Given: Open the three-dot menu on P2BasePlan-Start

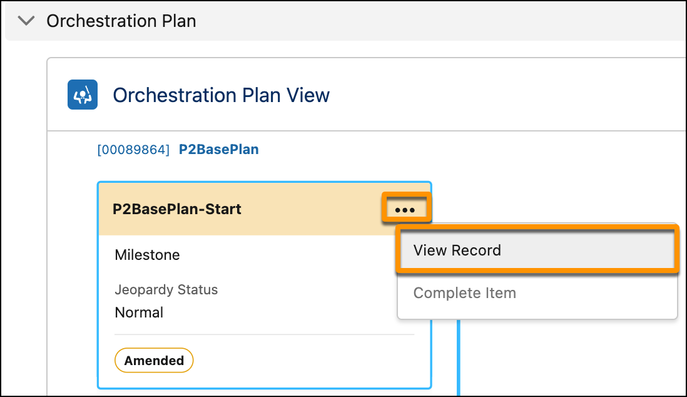Looking at the screenshot, I should click(x=405, y=210).
